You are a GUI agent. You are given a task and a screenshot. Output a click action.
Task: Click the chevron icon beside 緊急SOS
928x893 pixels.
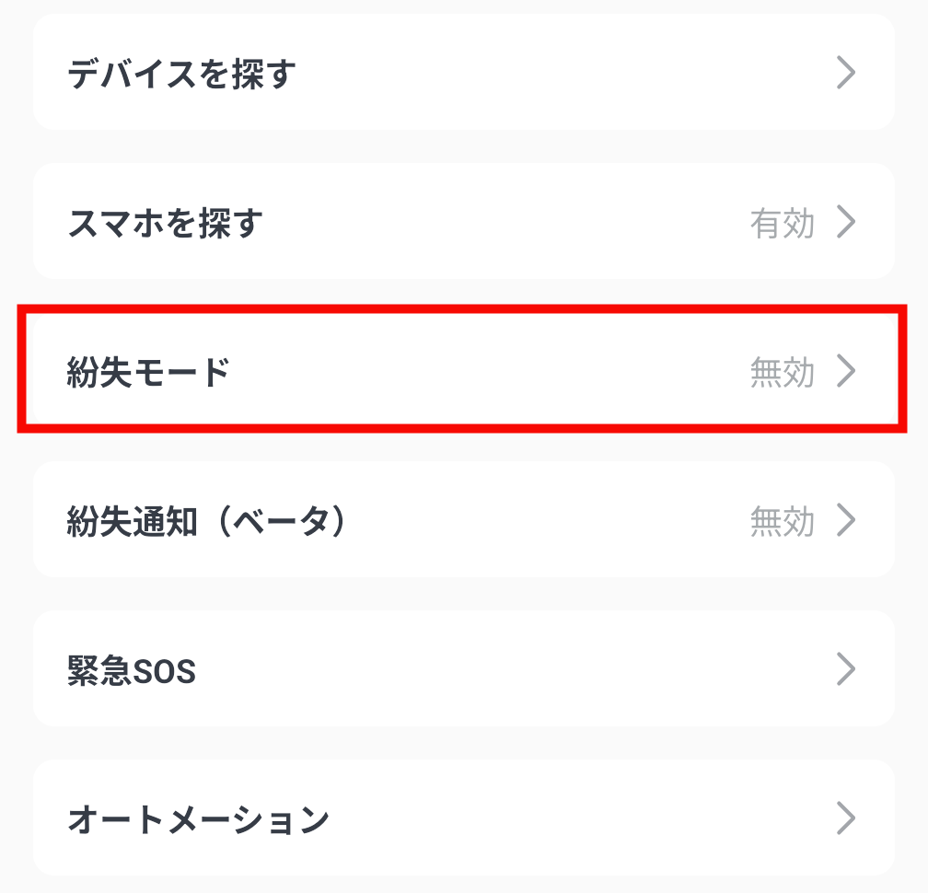(846, 670)
